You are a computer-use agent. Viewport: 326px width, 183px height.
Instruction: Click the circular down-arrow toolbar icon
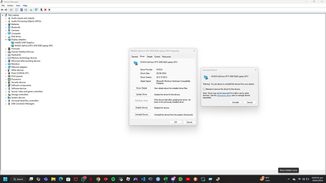click(x=49, y=10)
